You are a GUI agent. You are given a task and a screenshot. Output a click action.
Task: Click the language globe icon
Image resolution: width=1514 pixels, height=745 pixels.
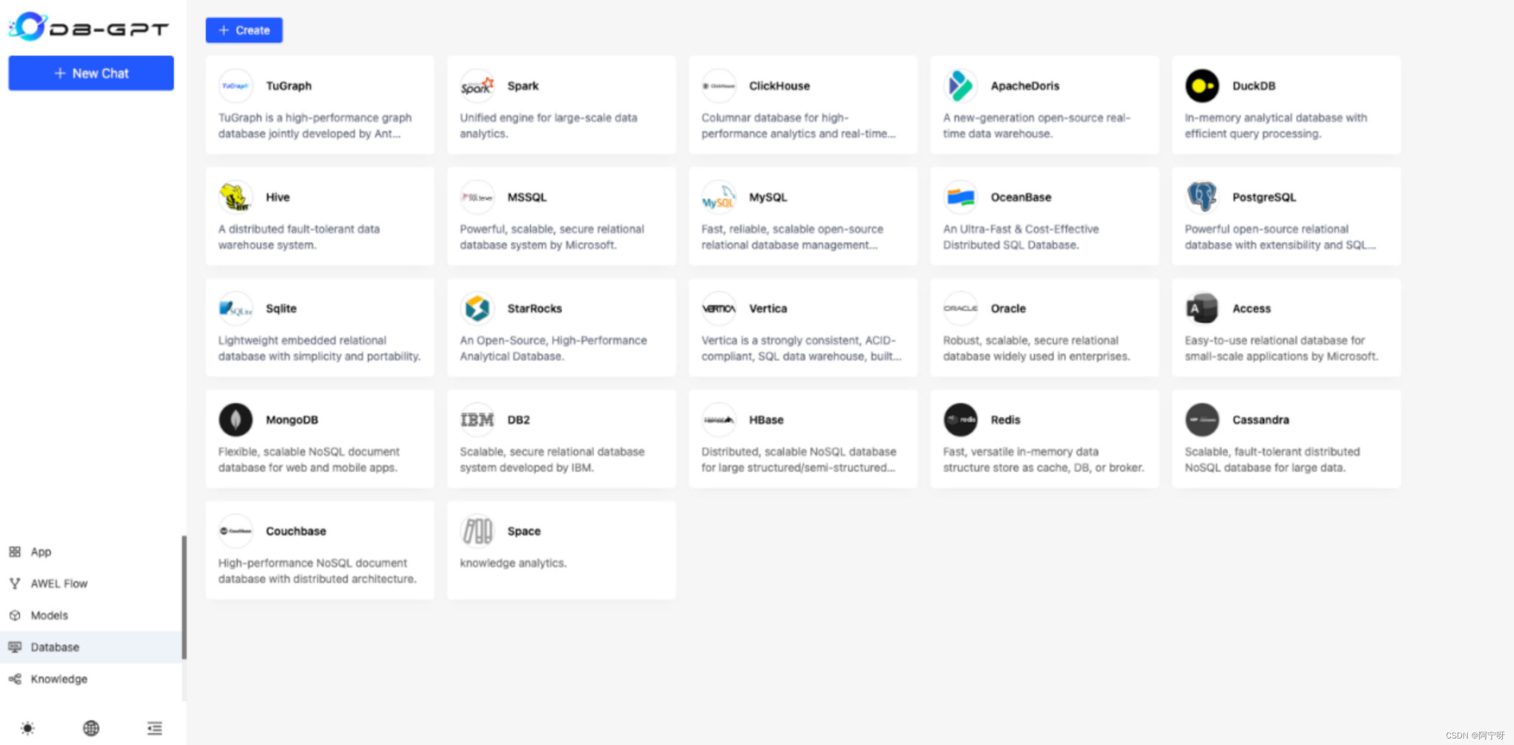point(91,728)
